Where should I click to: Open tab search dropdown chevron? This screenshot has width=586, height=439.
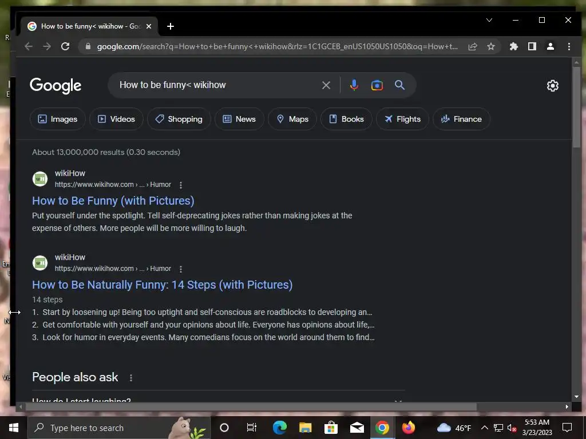[x=489, y=20]
